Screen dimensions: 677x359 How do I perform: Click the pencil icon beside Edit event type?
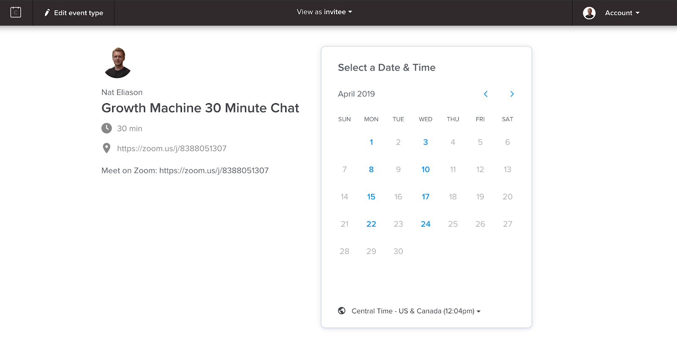click(47, 13)
